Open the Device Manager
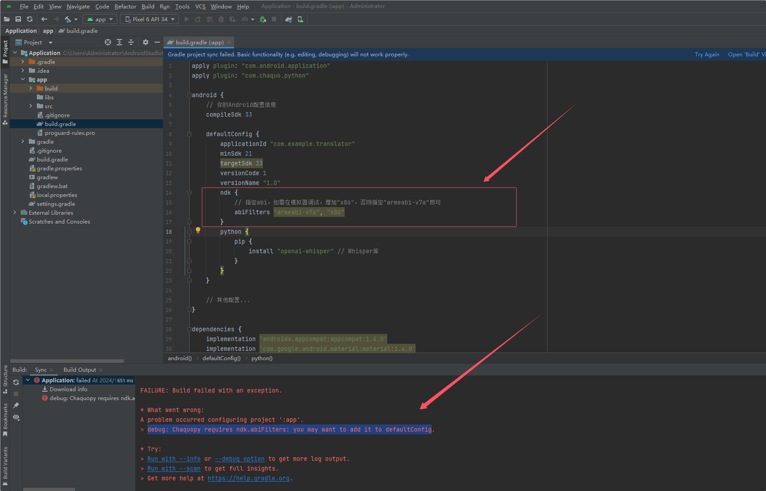Image resolution: width=766 pixels, height=491 pixels. (x=301, y=19)
